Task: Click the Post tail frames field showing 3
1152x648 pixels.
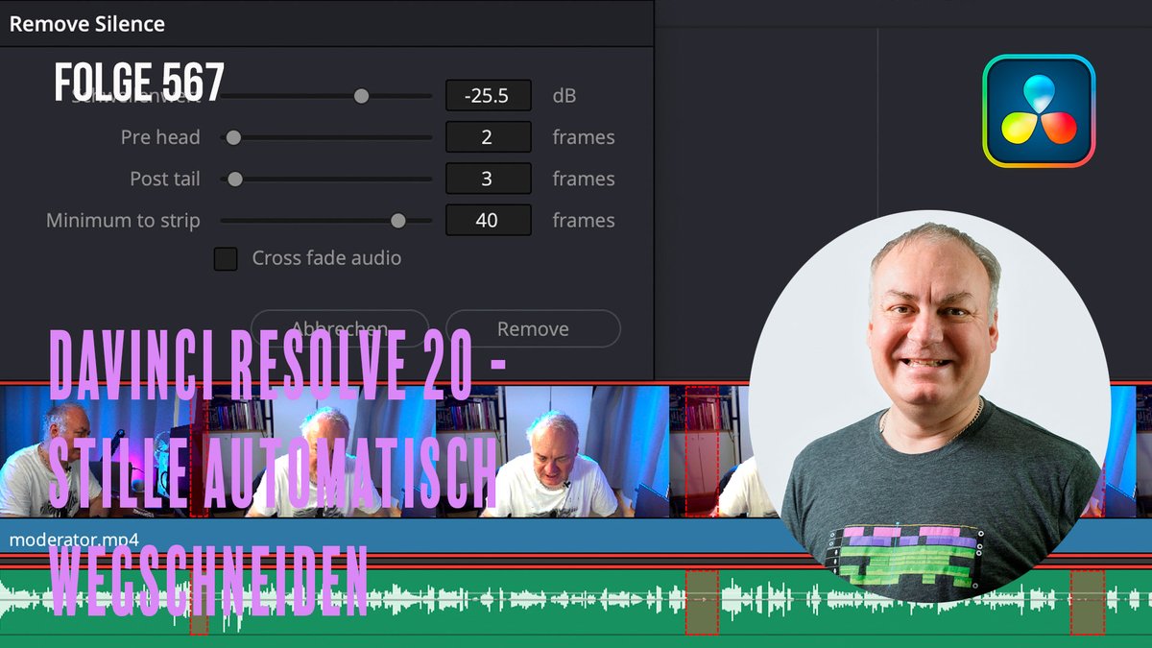Action: [x=488, y=179]
